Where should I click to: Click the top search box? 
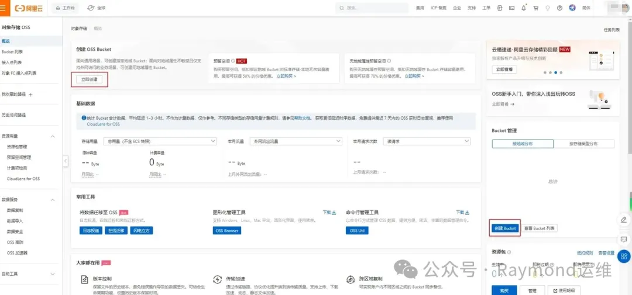click(x=372, y=8)
